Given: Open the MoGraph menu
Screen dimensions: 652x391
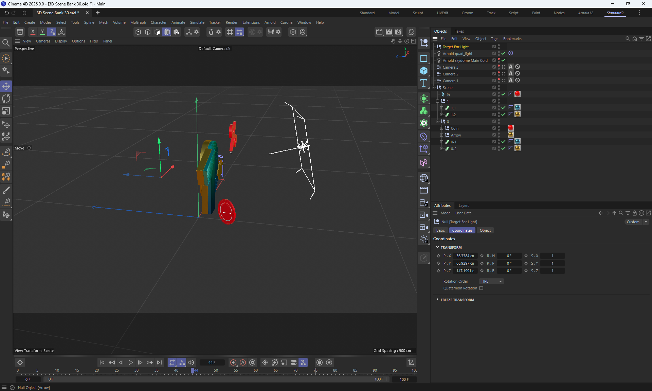Looking at the screenshot, I should pyautogui.click(x=138, y=22).
